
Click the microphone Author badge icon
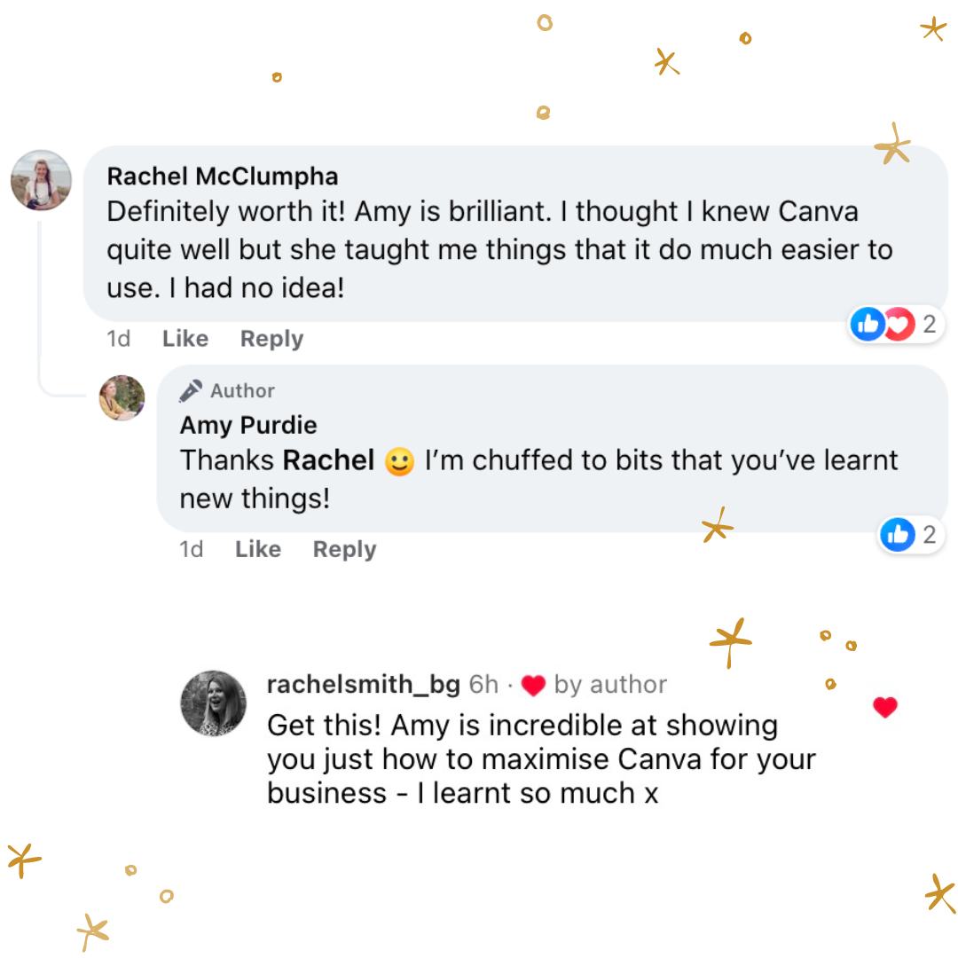191,391
